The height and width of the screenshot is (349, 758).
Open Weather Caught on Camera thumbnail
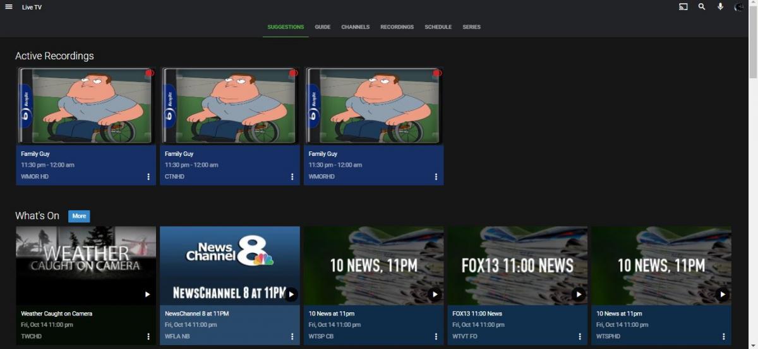[86, 266]
